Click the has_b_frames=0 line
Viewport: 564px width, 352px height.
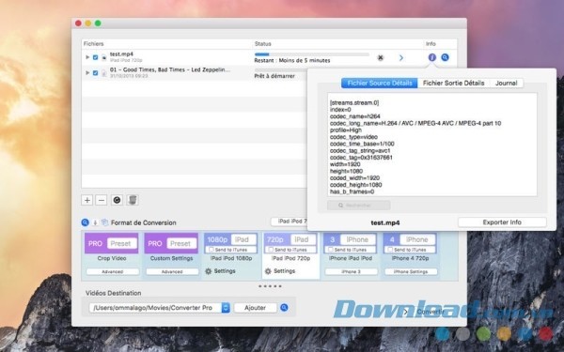352,191
